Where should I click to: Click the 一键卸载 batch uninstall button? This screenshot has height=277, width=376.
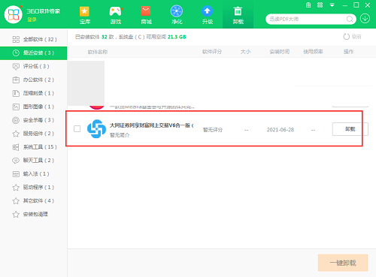pos(343,263)
